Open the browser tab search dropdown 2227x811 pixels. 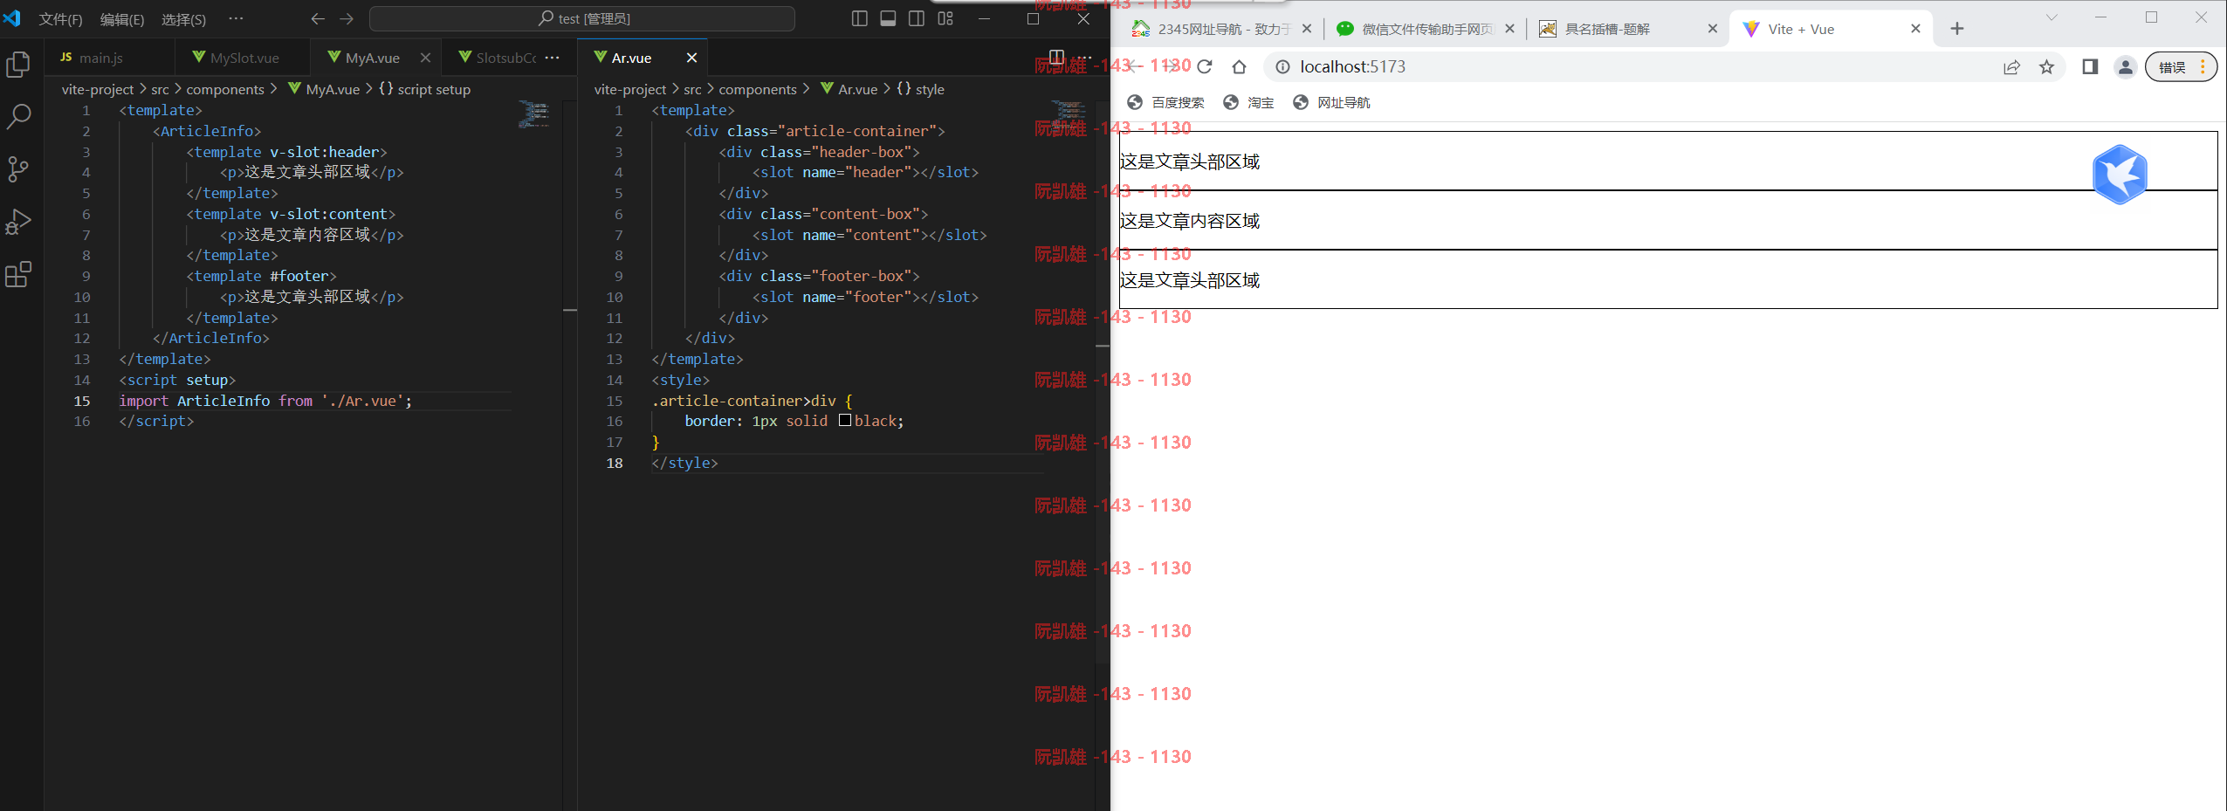point(2052,17)
